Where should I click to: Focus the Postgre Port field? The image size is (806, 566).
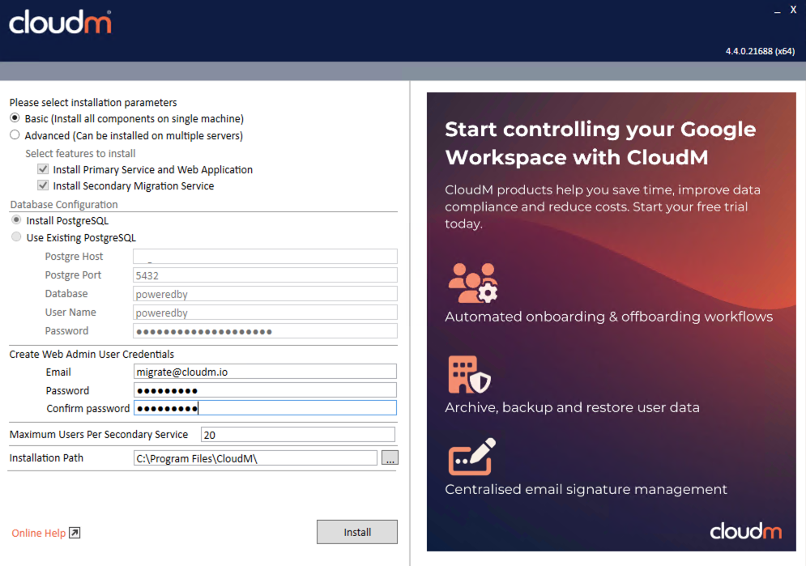pyautogui.click(x=265, y=275)
